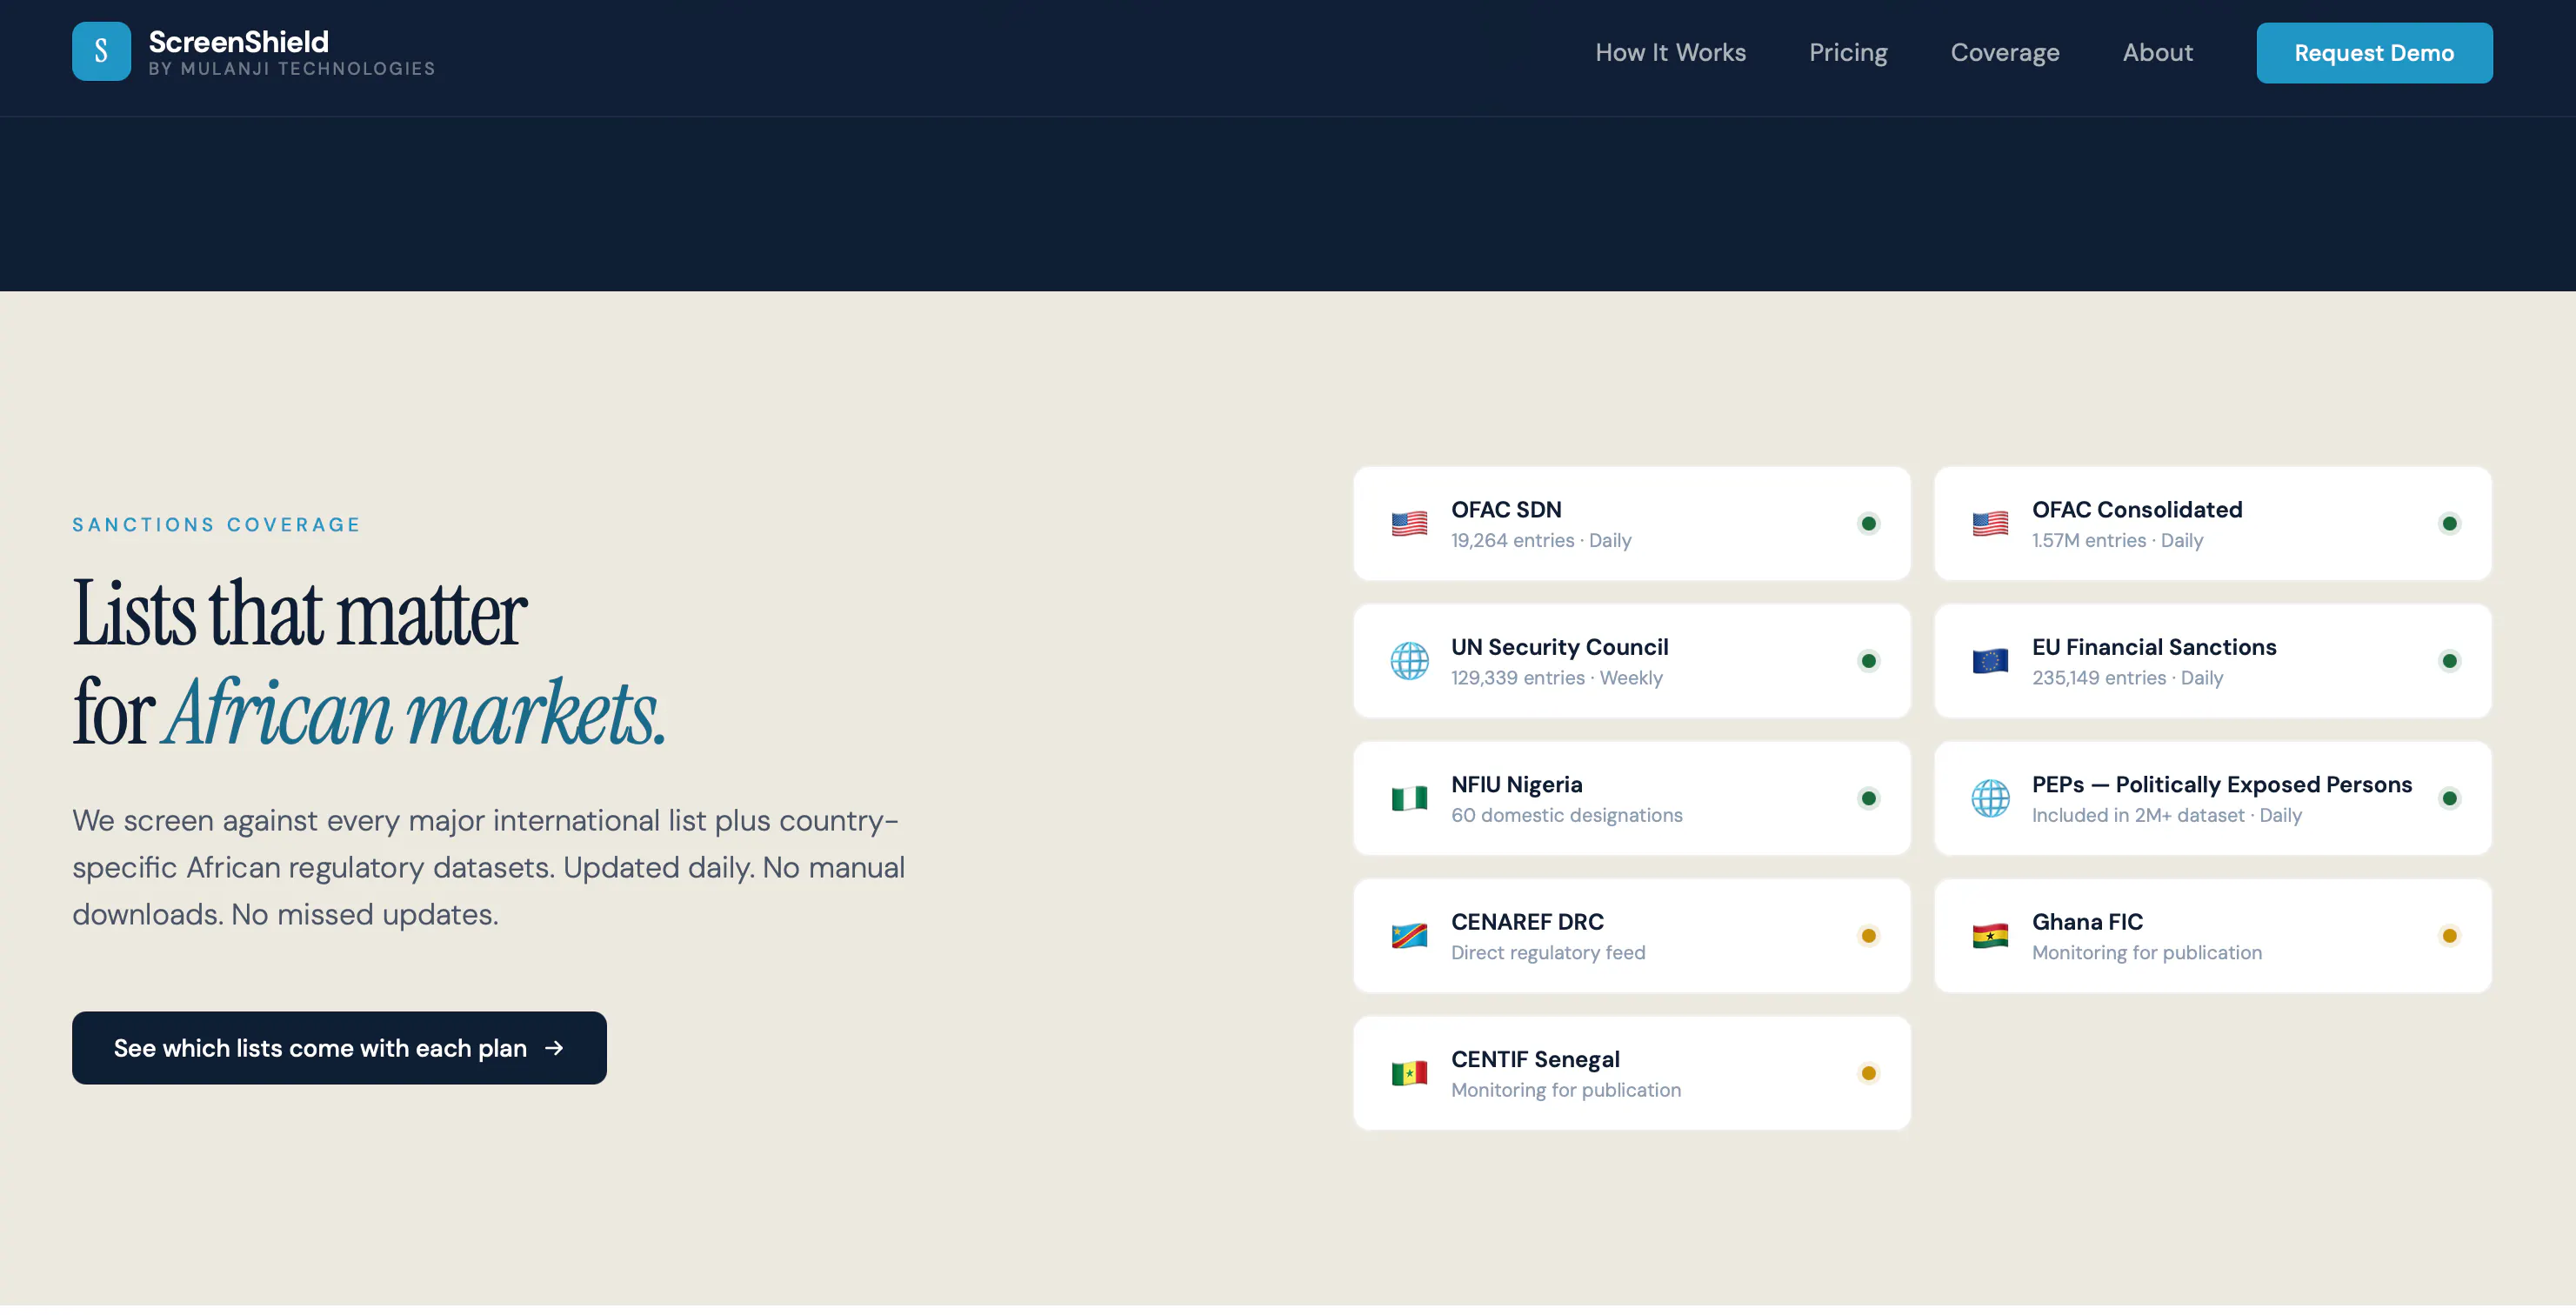Open the Coverage nav item

click(x=2005, y=52)
